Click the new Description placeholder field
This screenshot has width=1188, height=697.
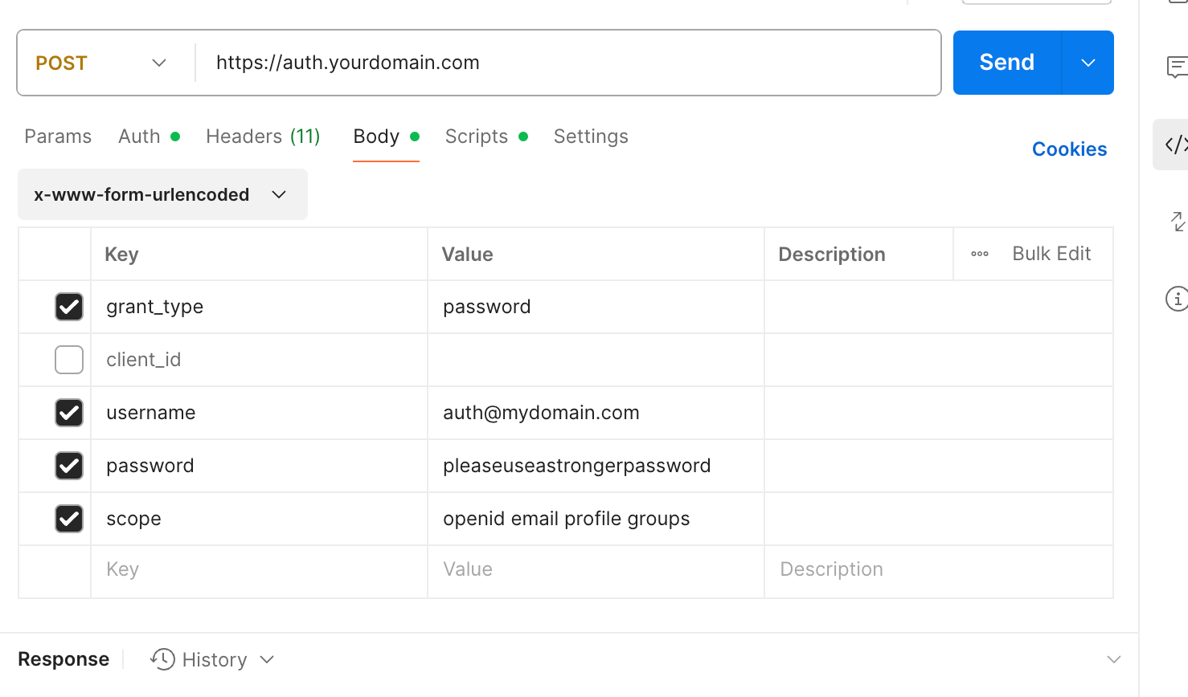(939, 569)
